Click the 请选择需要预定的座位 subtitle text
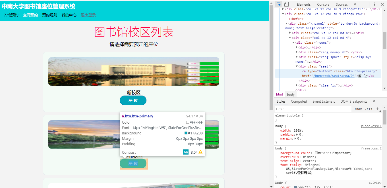Viewport: 387px width, 188px height. click(134, 44)
